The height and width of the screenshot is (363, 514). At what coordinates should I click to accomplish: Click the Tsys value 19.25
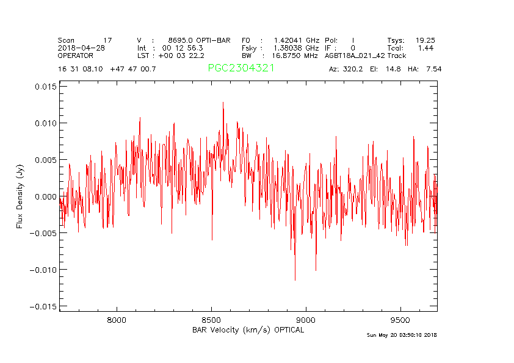point(425,40)
